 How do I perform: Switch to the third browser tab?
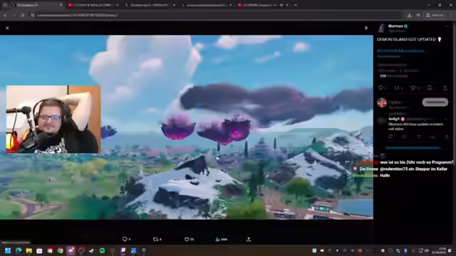pos(150,5)
